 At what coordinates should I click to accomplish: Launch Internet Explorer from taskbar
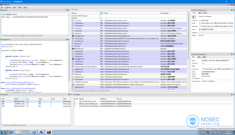[x=11, y=132]
